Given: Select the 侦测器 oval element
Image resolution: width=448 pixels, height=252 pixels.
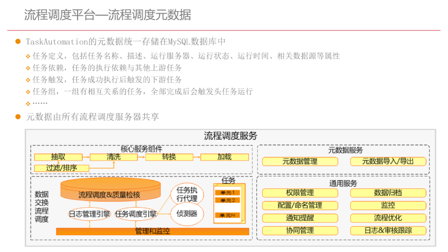Looking at the screenshot, I should [187, 214].
